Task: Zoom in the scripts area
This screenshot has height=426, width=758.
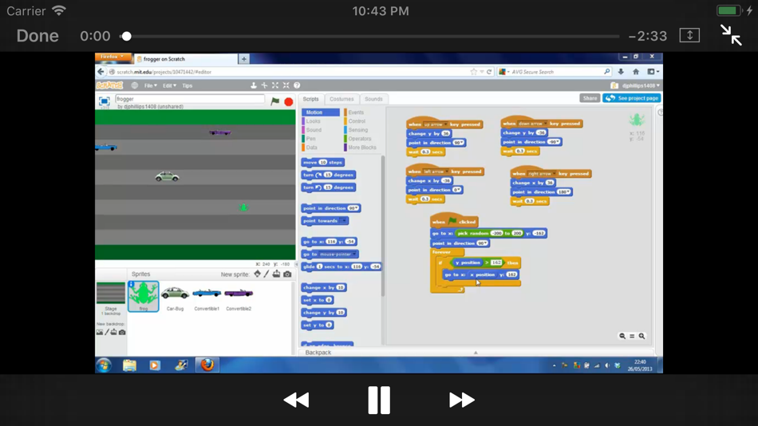Action: tap(642, 336)
